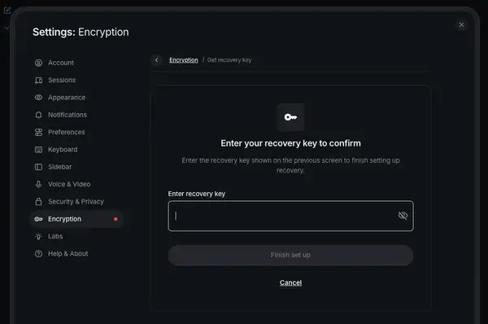Open Account settings tab
488x324 pixels.
coord(76,63)
